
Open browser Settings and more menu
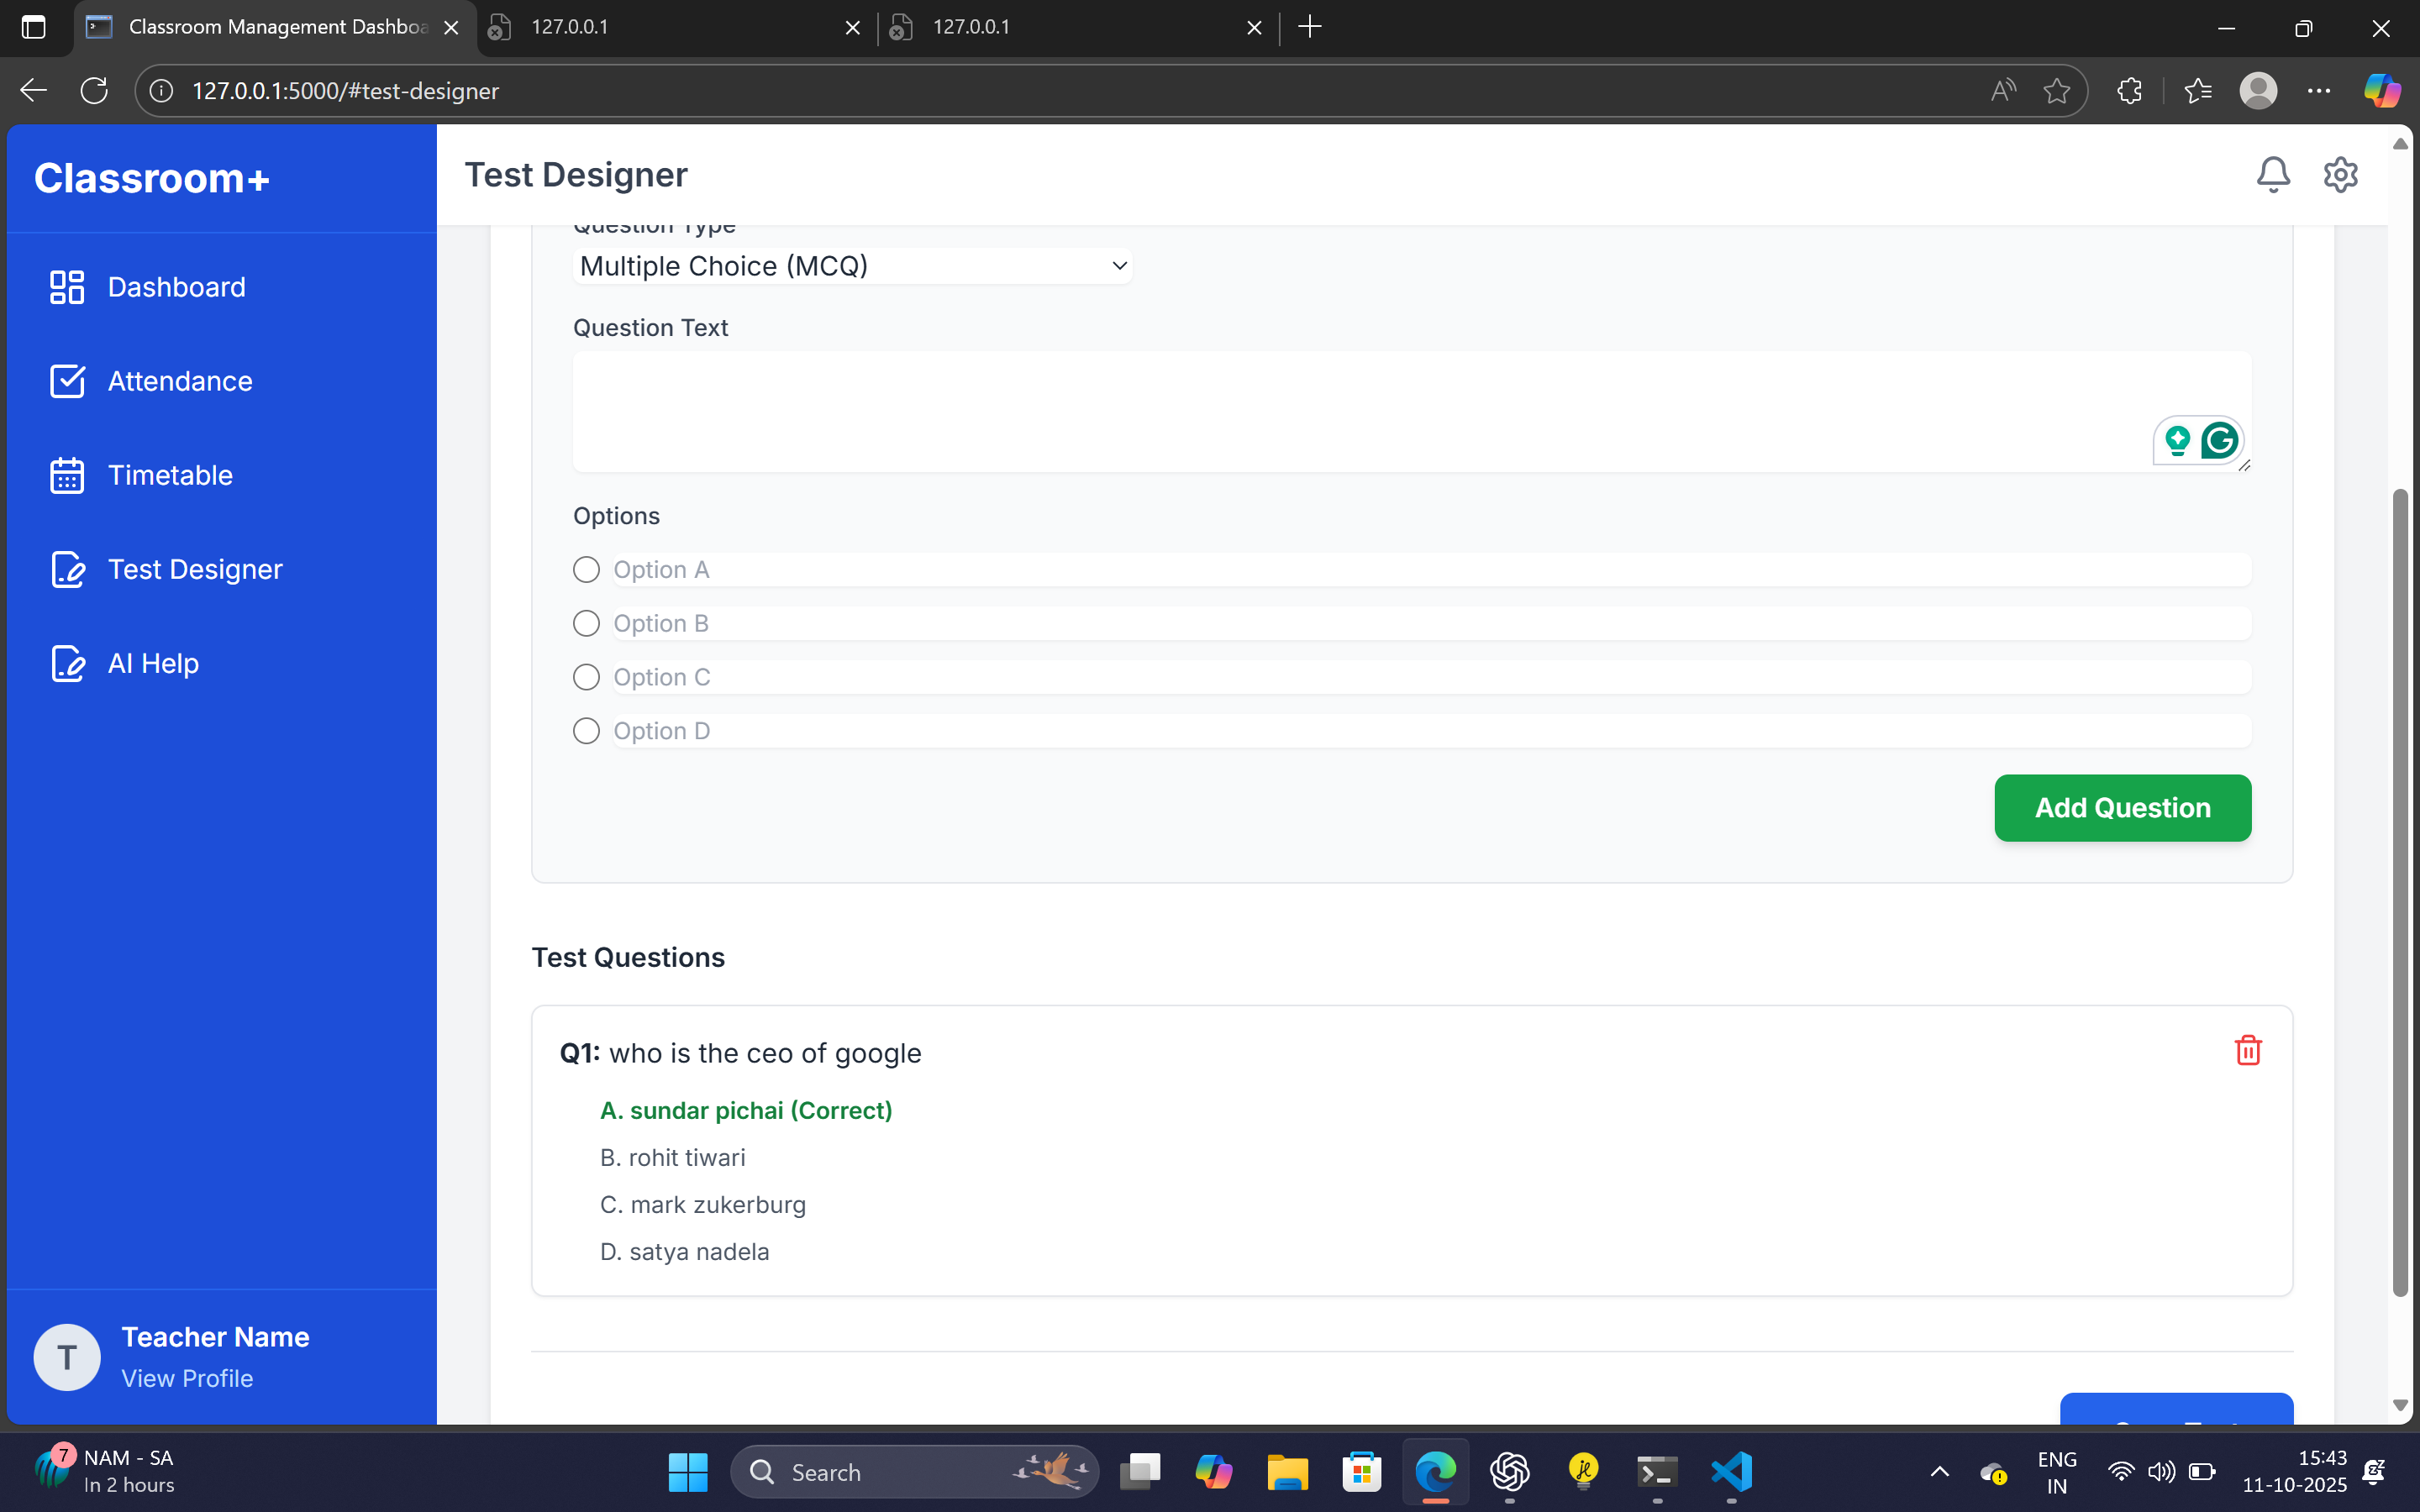click(x=2318, y=91)
